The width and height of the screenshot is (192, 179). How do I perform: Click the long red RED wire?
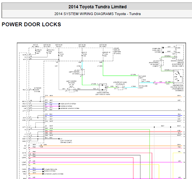point(114,132)
